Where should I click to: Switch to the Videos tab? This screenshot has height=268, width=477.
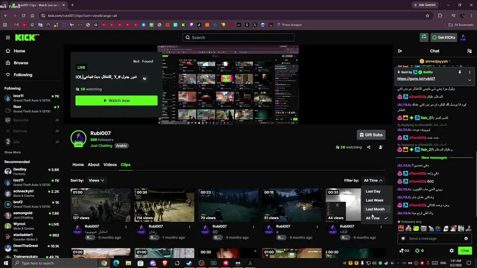(110, 165)
